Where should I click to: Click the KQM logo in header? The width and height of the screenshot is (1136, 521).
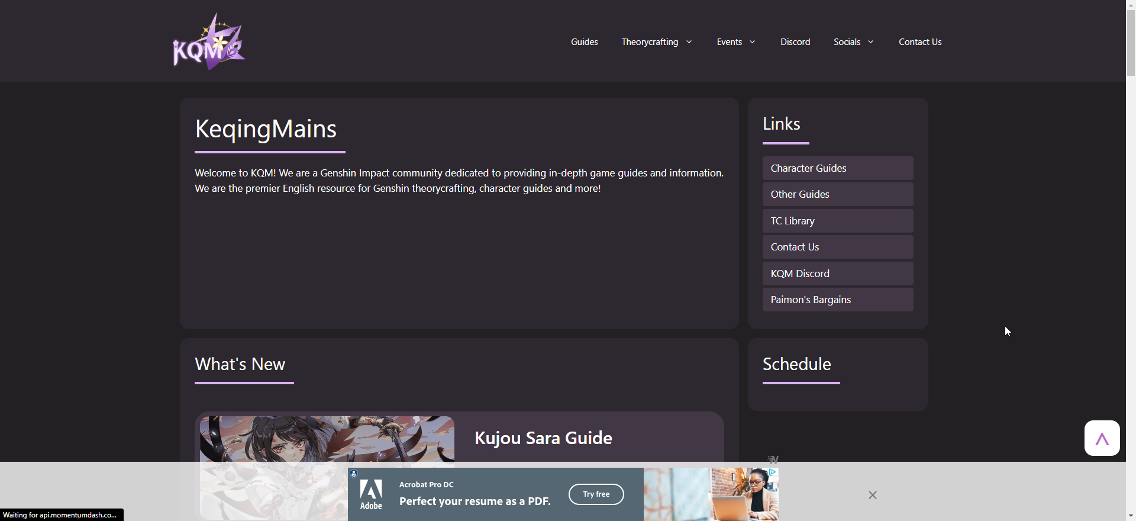click(208, 42)
